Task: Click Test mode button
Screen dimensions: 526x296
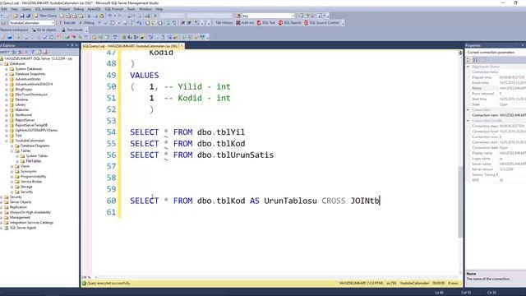Action: [x=72, y=30]
